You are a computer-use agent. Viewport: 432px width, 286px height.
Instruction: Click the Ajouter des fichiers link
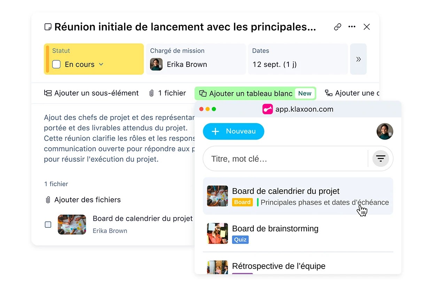[x=87, y=200]
